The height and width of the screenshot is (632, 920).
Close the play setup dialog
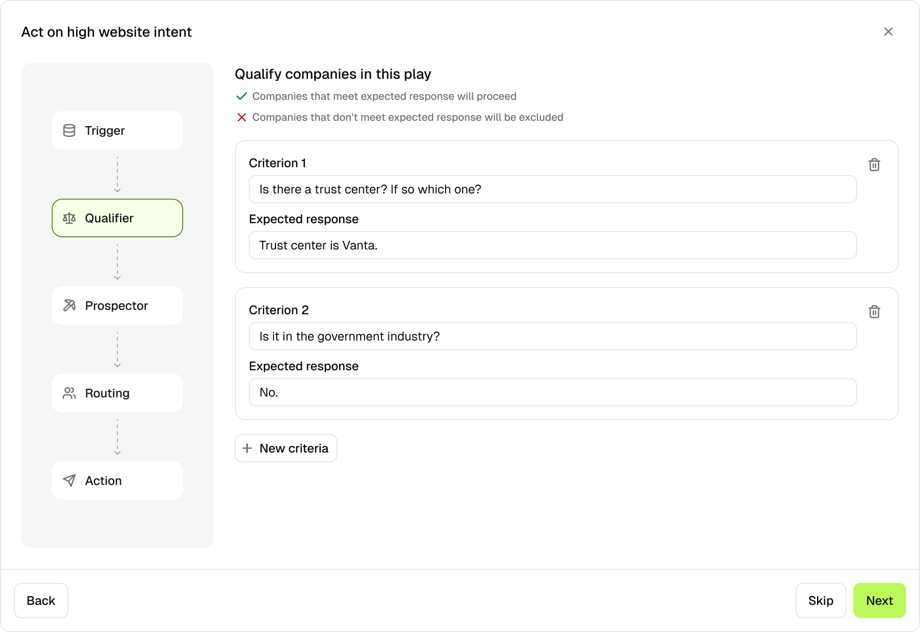pyautogui.click(x=888, y=32)
